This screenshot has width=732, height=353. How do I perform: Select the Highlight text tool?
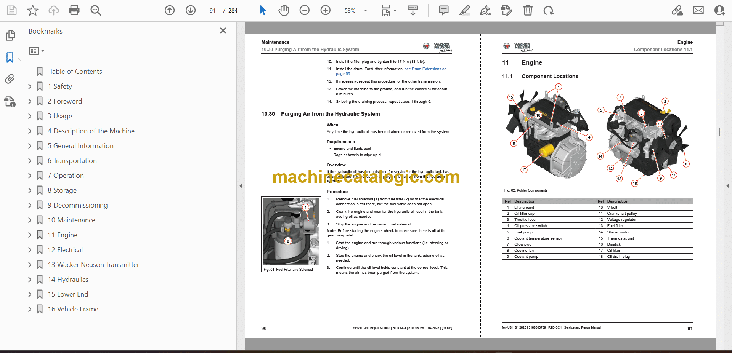pos(464,10)
